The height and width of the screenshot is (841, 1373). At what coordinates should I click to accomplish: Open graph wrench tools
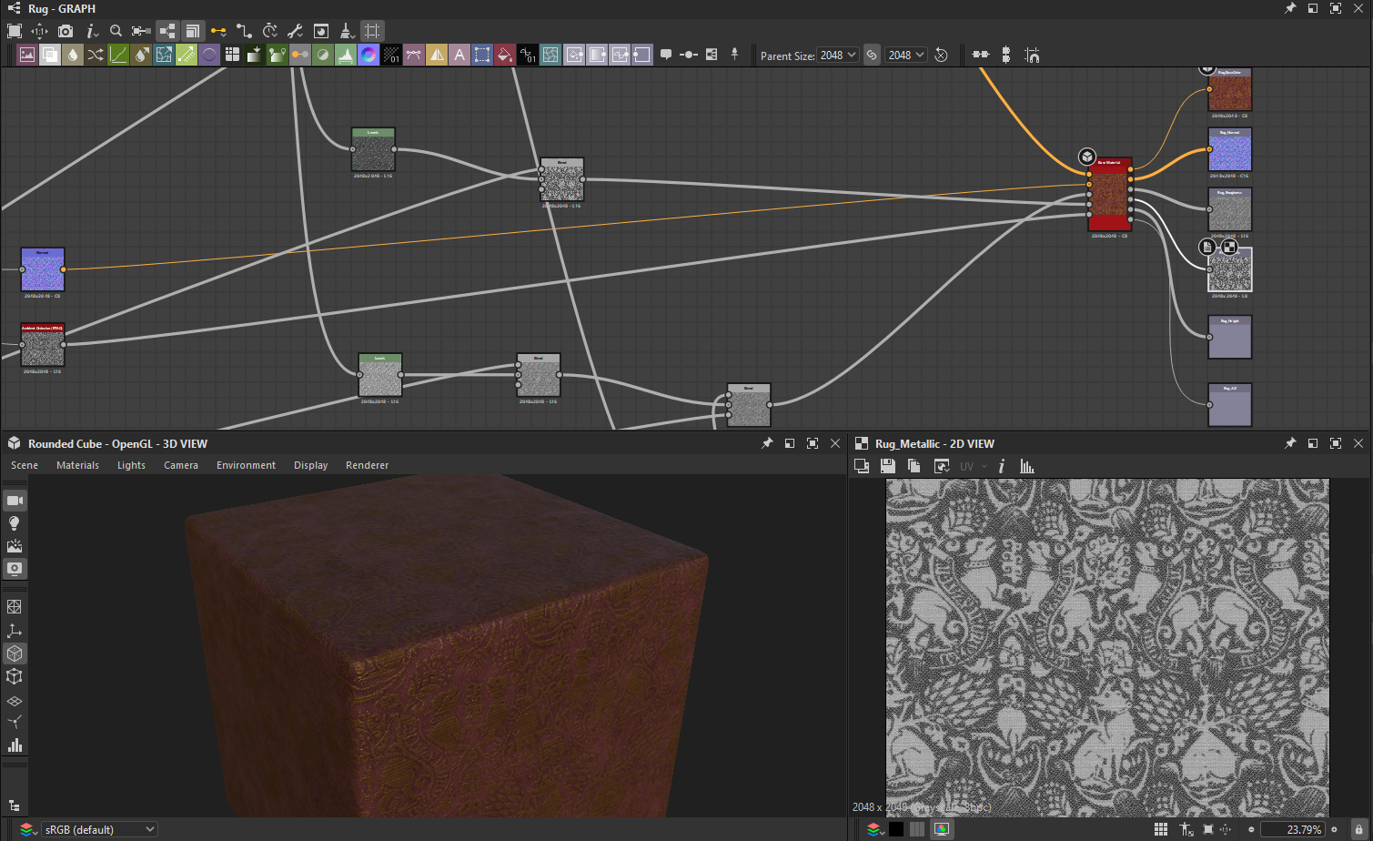[x=295, y=31]
